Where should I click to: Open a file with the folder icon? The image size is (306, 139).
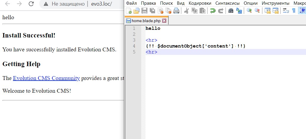[136, 11]
